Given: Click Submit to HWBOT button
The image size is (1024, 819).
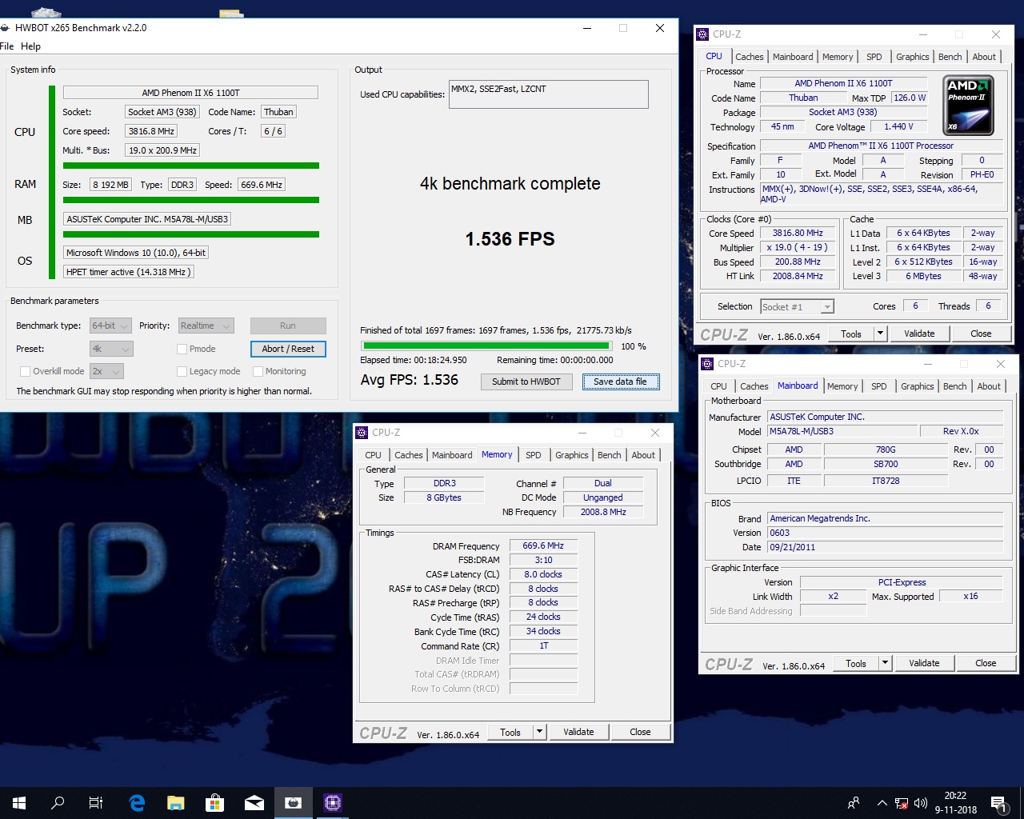Looking at the screenshot, I should tap(526, 382).
